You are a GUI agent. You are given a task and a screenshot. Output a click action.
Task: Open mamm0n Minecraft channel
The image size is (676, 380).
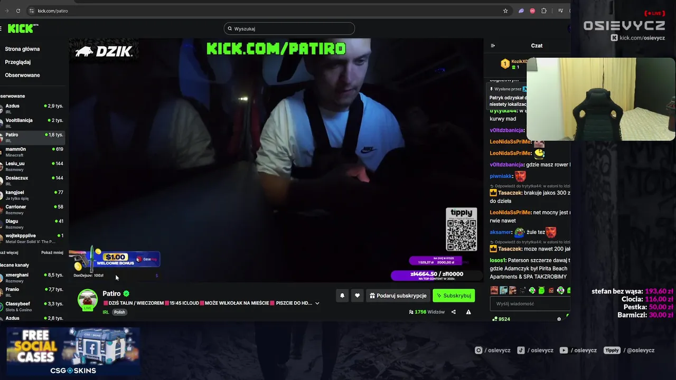[x=32, y=151]
